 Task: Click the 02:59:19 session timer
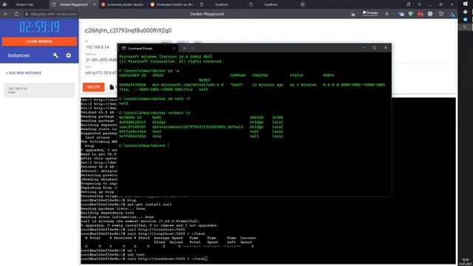pyautogui.click(x=39, y=27)
